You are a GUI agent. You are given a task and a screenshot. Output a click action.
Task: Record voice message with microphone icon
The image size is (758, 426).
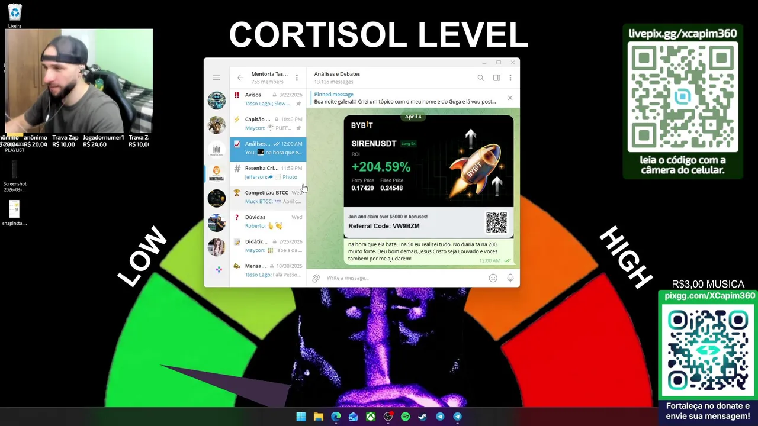click(510, 278)
